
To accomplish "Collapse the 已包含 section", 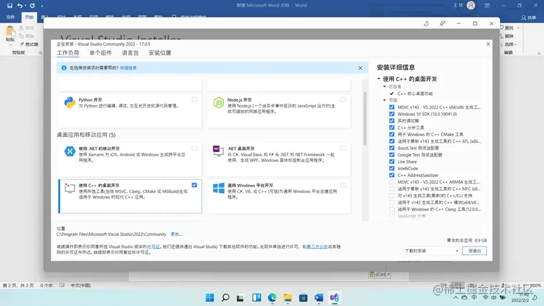I will (x=384, y=87).
